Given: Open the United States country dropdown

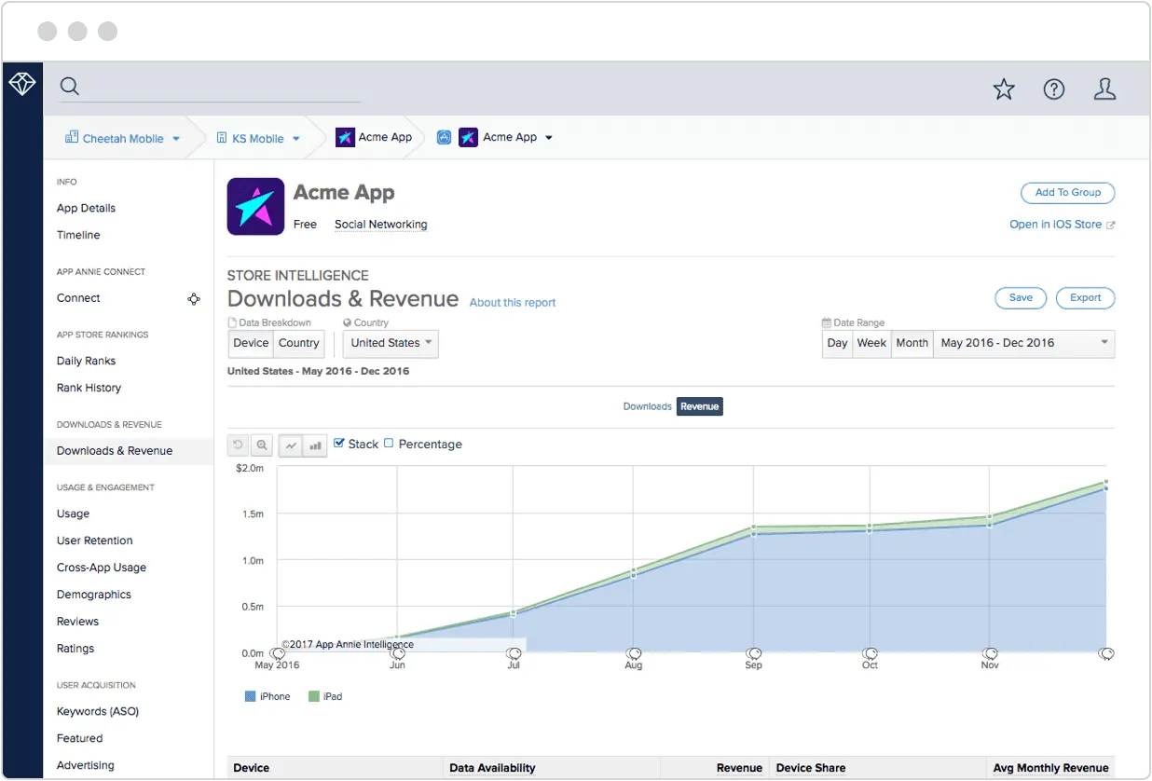Looking at the screenshot, I should [391, 343].
